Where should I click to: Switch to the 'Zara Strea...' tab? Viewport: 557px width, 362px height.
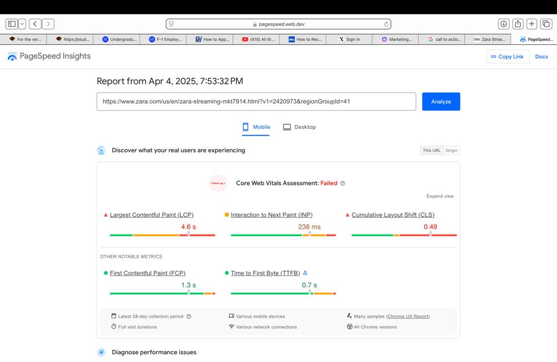[488, 39]
